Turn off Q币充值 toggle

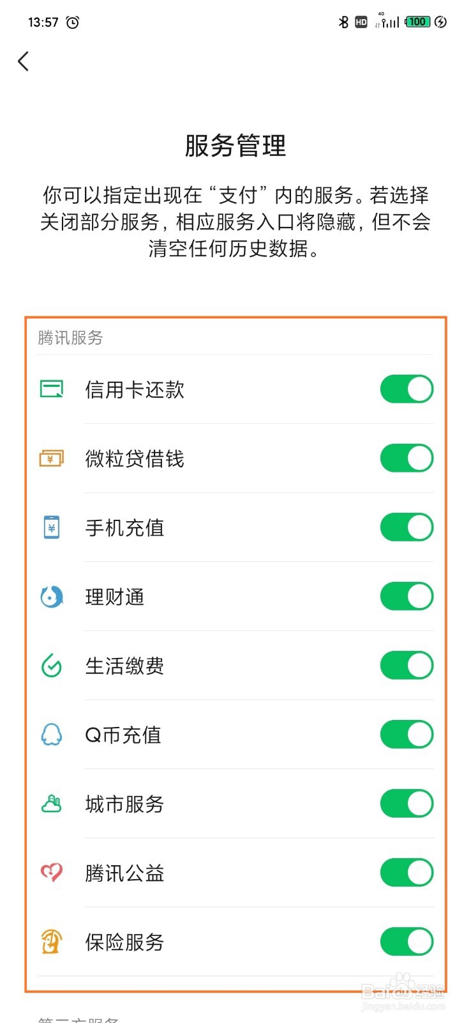407,735
